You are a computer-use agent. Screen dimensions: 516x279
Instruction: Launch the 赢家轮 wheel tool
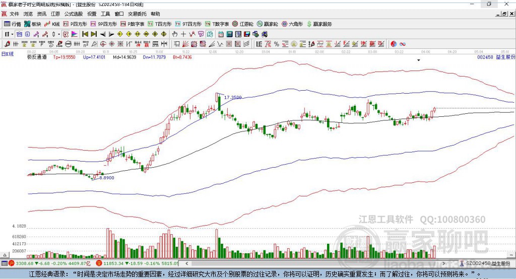click(x=267, y=24)
